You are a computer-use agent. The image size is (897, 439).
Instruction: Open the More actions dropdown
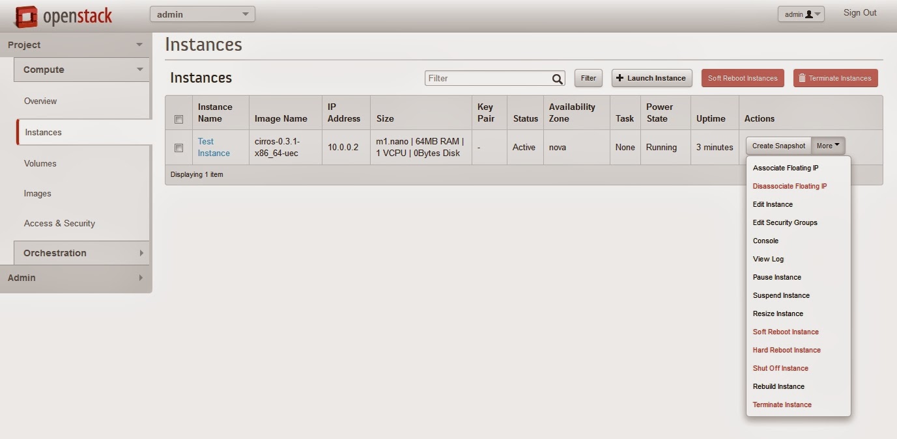click(828, 145)
